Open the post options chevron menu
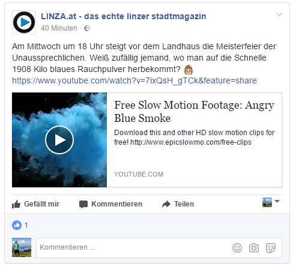Image resolution: width=296 pixels, height=266 pixels. [x=279, y=14]
